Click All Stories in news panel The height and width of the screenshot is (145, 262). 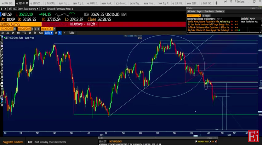coord(191,11)
